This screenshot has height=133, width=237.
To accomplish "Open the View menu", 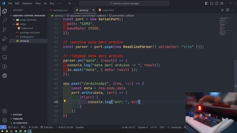I will [38, 3].
